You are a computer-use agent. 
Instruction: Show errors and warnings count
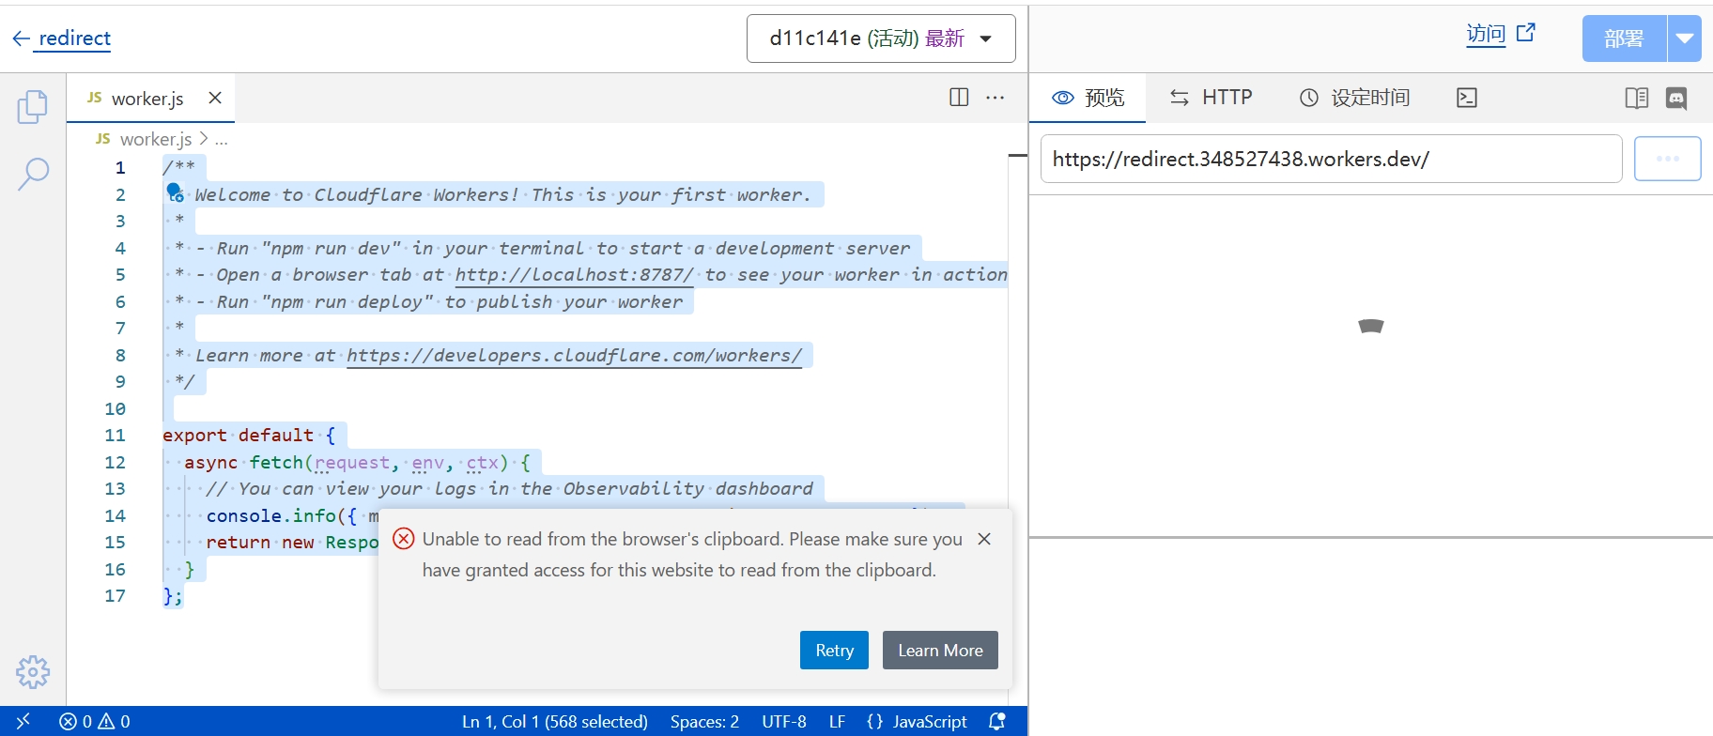(x=95, y=721)
